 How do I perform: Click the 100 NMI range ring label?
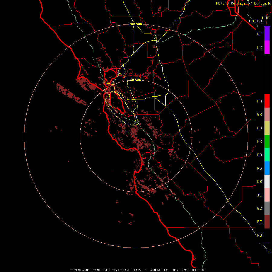coord(136,24)
